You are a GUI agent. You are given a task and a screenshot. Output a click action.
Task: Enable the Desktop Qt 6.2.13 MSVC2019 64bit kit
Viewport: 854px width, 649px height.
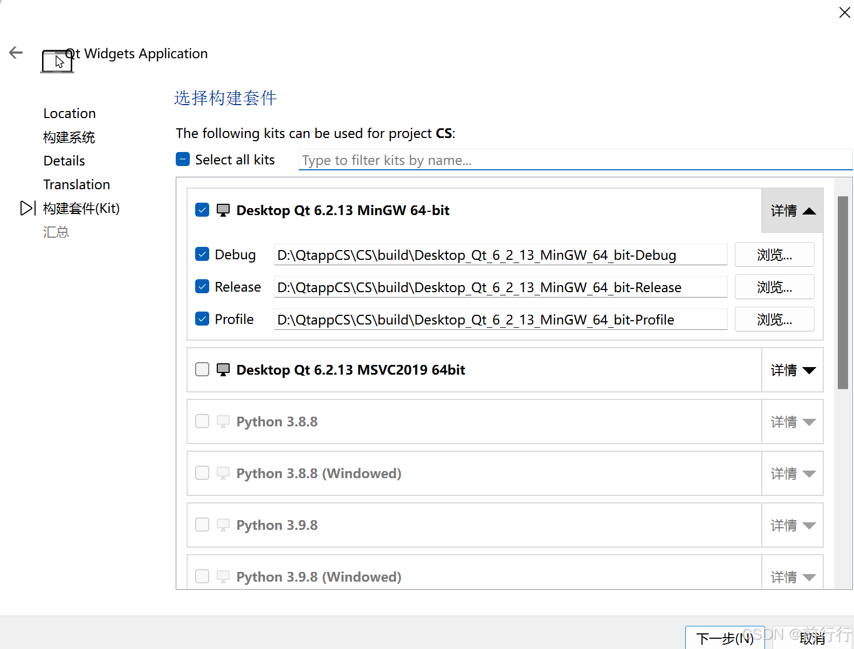(x=202, y=369)
